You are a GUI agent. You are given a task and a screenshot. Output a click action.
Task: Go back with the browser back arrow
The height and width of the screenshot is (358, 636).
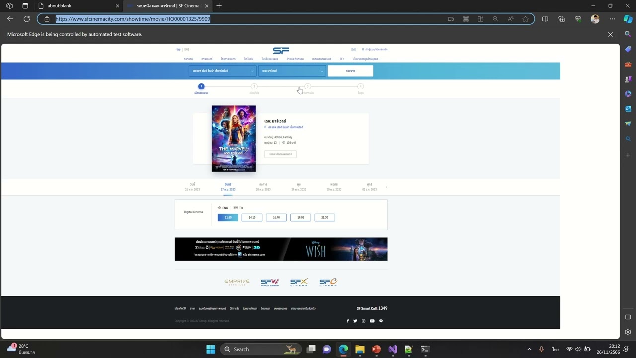point(10,19)
